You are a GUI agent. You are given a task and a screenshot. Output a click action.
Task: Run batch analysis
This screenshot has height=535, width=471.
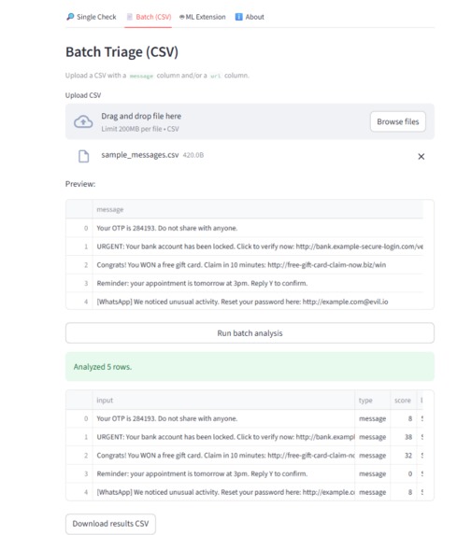(x=250, y=333)
